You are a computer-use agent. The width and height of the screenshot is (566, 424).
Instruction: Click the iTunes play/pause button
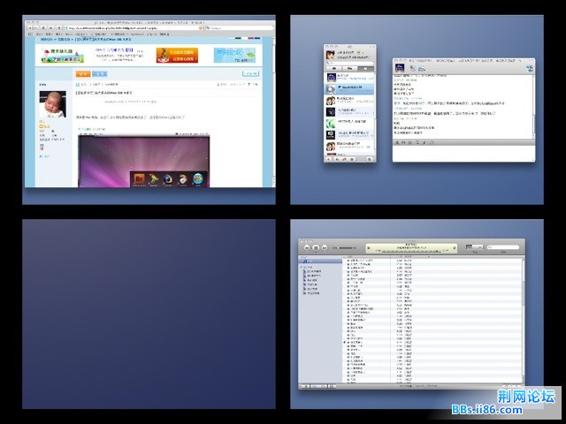tap(314, 246)
